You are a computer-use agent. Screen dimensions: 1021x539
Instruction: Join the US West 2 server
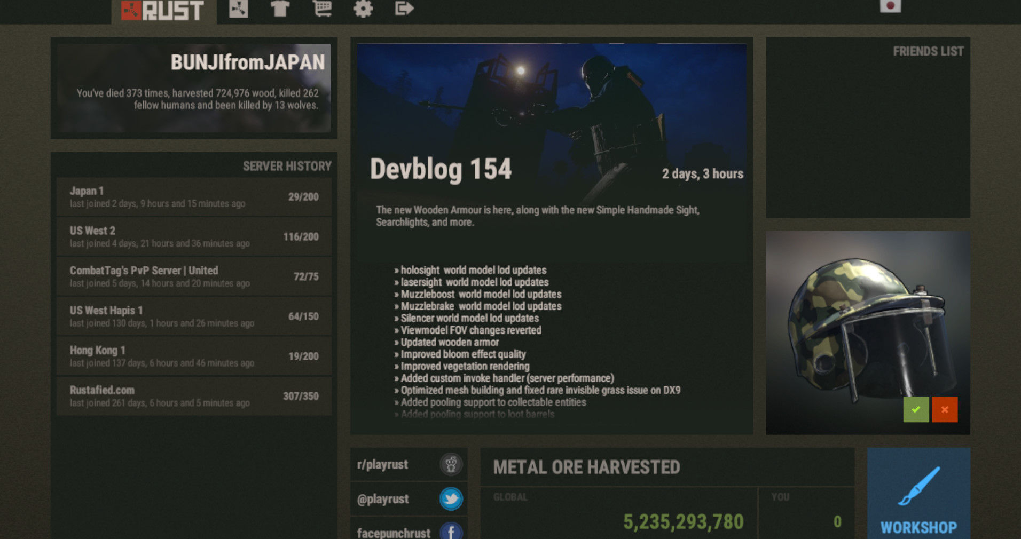pos(194,237)
